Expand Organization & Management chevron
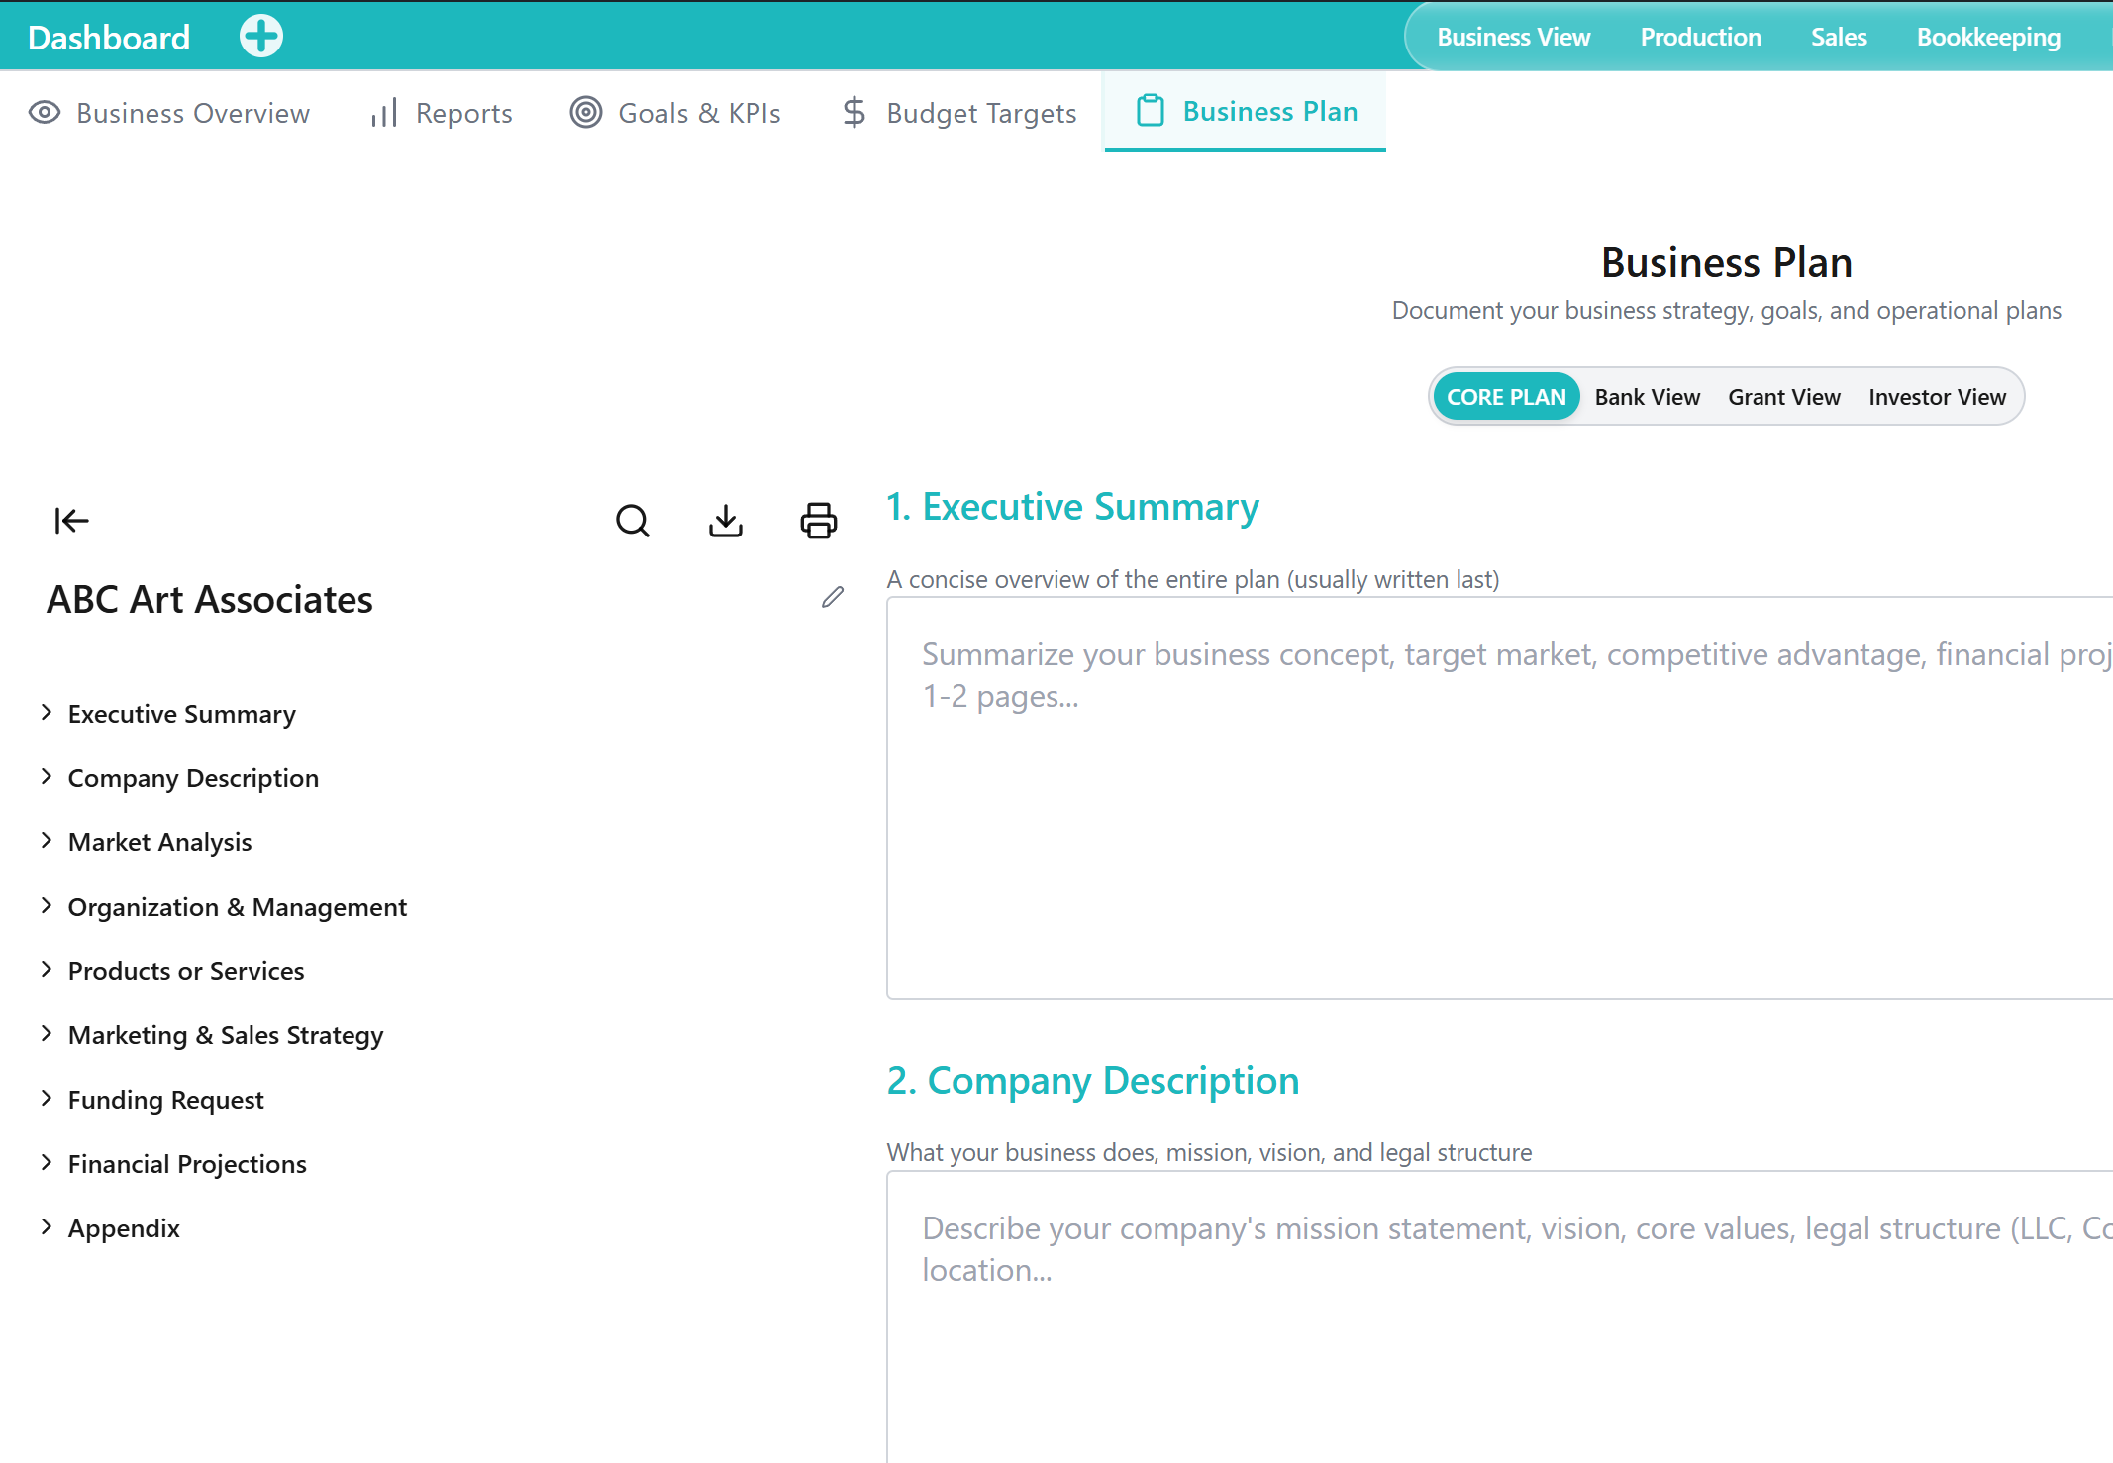 coord(46,905)
